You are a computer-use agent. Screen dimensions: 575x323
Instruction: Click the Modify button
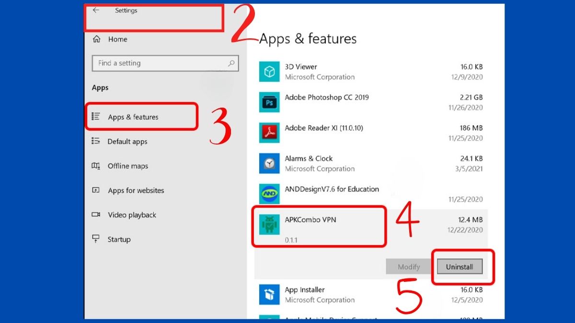tap(409, 267)
